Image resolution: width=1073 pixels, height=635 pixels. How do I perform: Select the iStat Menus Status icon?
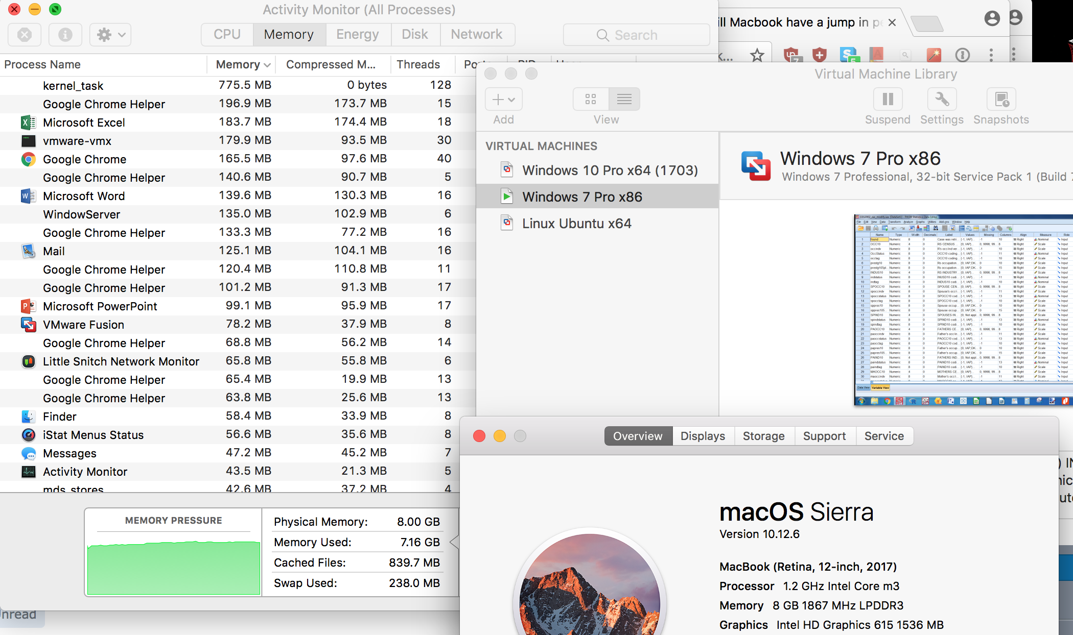pyautogui.click(x=28, y=435)
